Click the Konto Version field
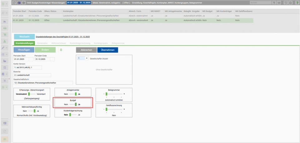This screenshot has height=143, width=300. tap(27, 67)
